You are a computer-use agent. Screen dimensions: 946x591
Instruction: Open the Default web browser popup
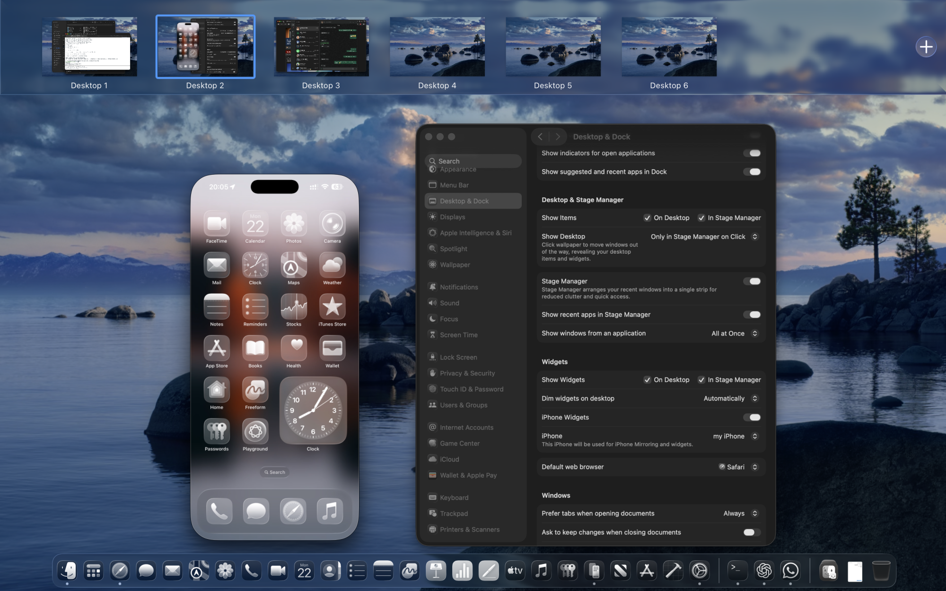point(739,467)
